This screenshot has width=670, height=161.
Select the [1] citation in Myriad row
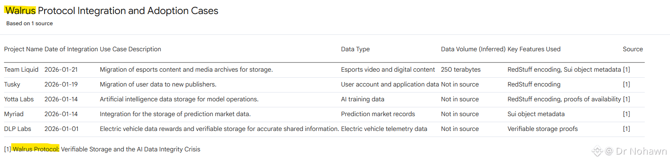[x=626, y=114]
